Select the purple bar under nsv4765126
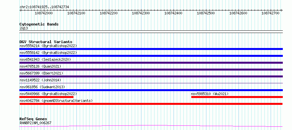 tap(151, 70)
